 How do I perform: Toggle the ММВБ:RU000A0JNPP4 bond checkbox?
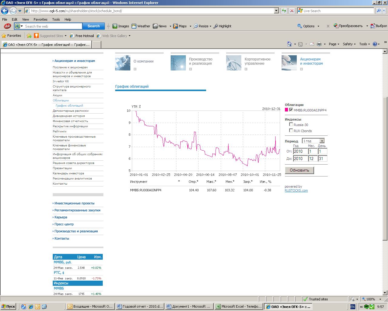click(291, 110)
